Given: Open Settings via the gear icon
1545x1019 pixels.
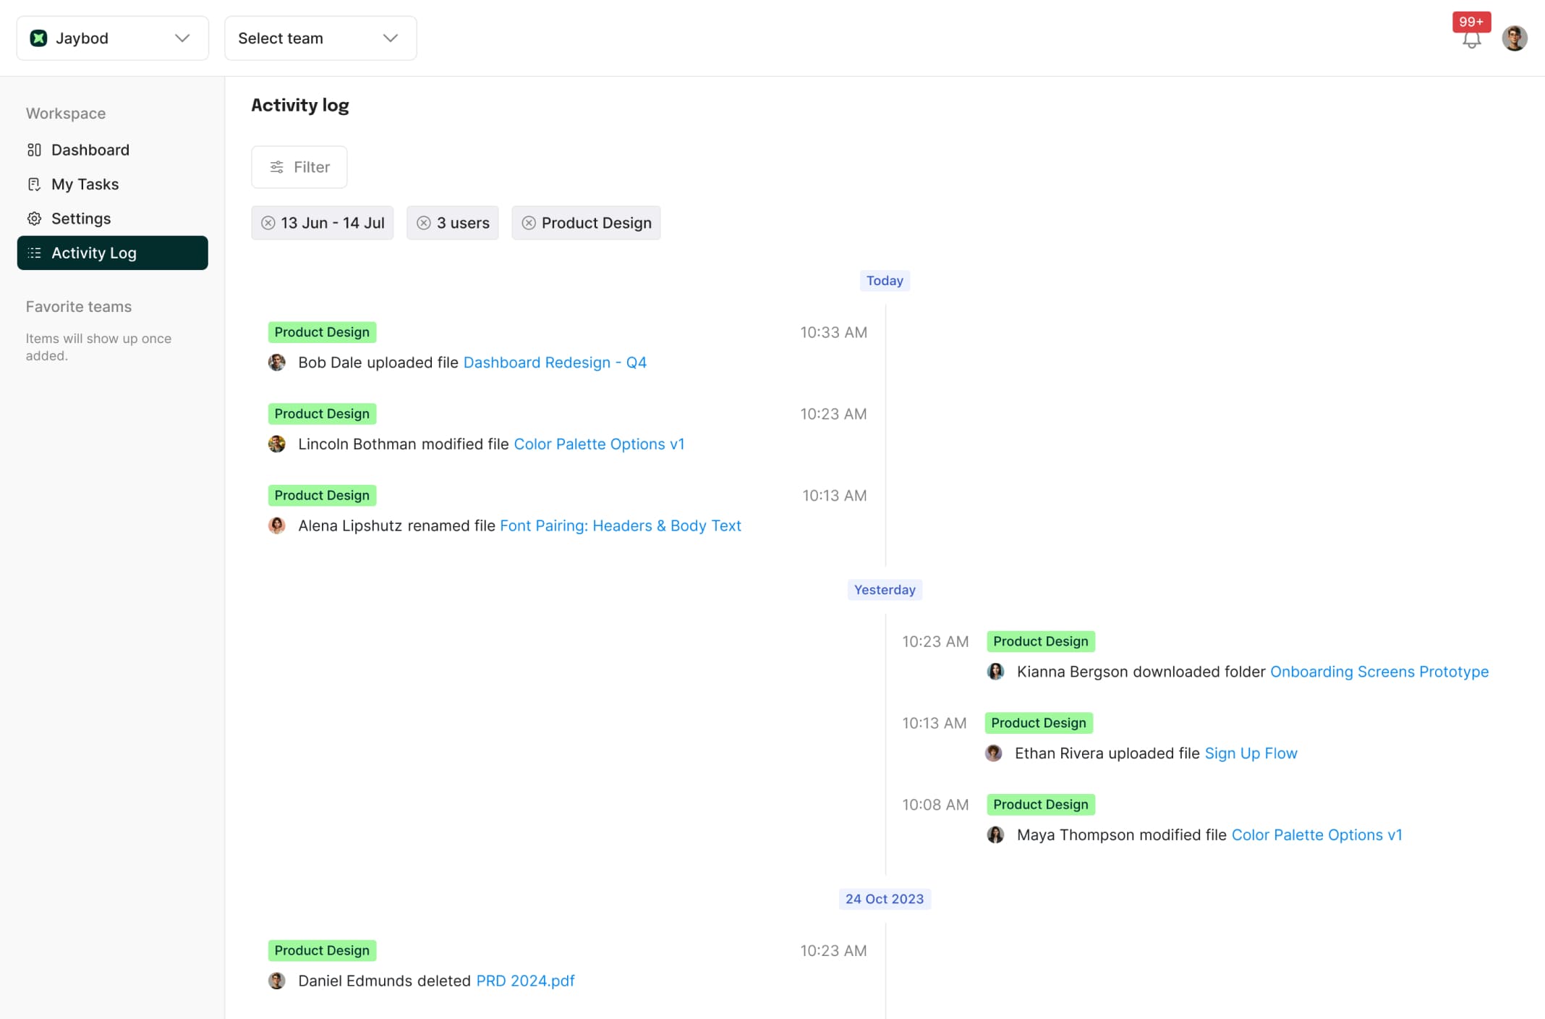Looking at the screenshot, I should (35, 219).
